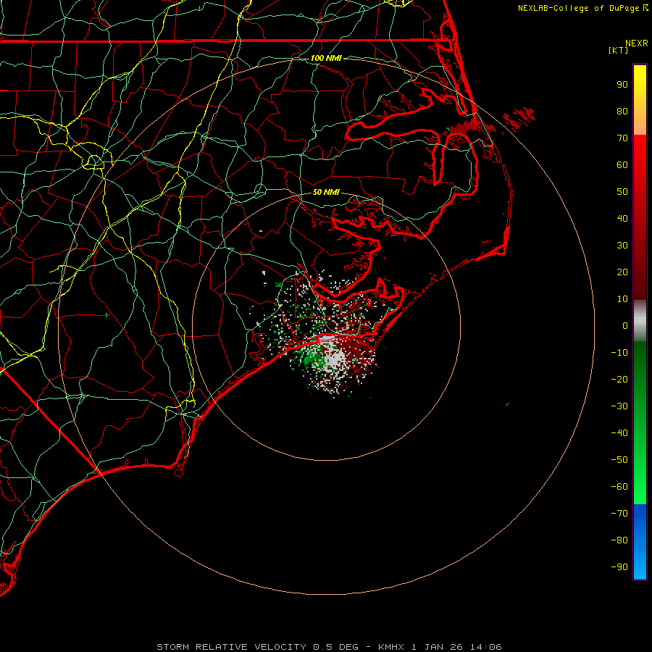652x652 pixels.
Task: Click the -10 value on the velocity scale
Action: click(x=619, y=353)
